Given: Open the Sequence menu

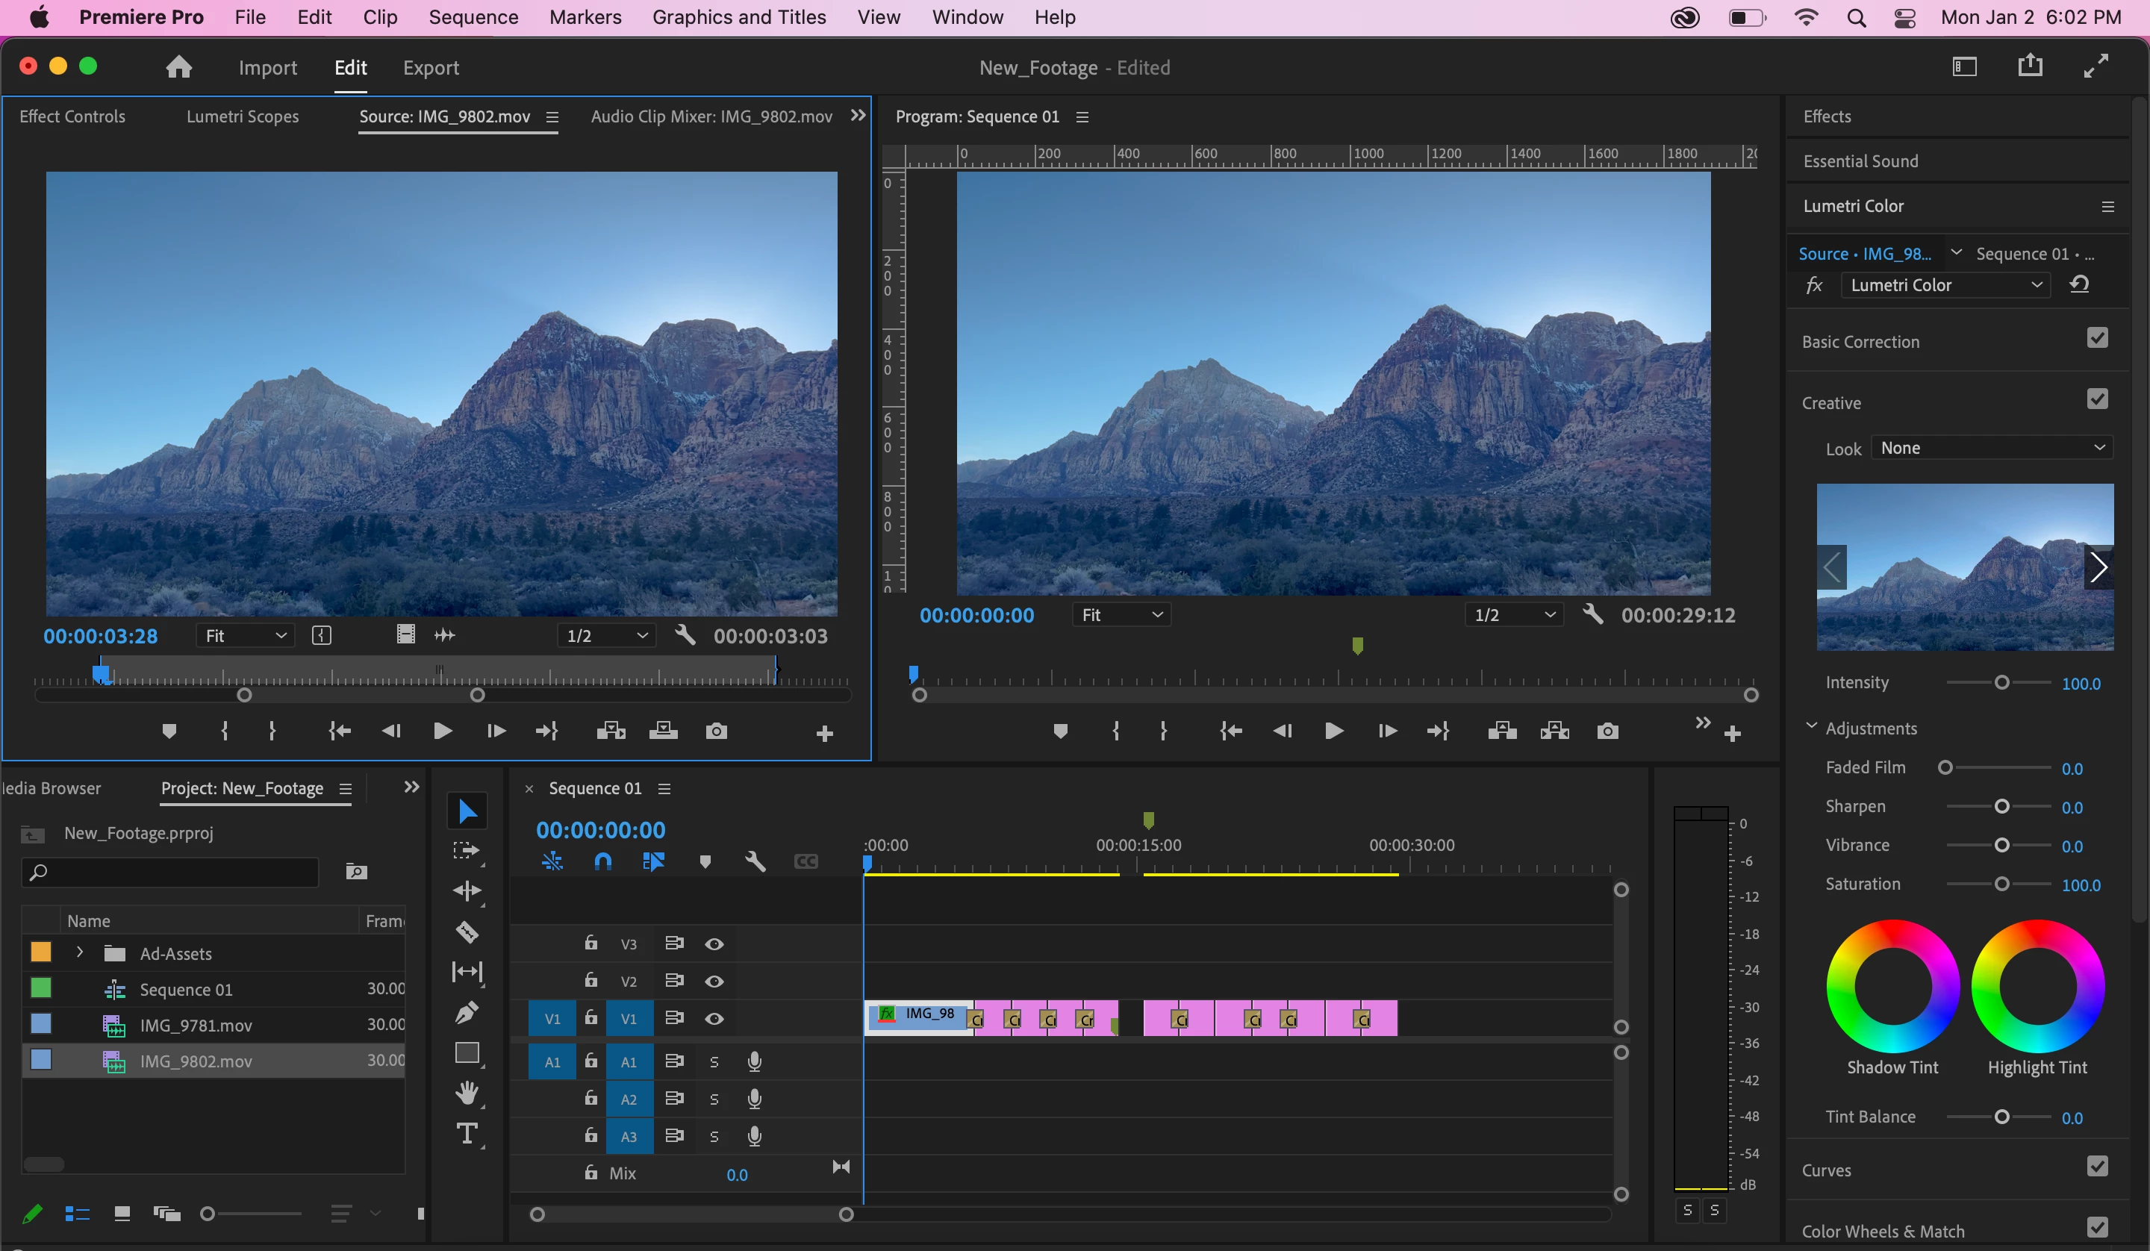Looking at the screenshot, I should point(473,17).
